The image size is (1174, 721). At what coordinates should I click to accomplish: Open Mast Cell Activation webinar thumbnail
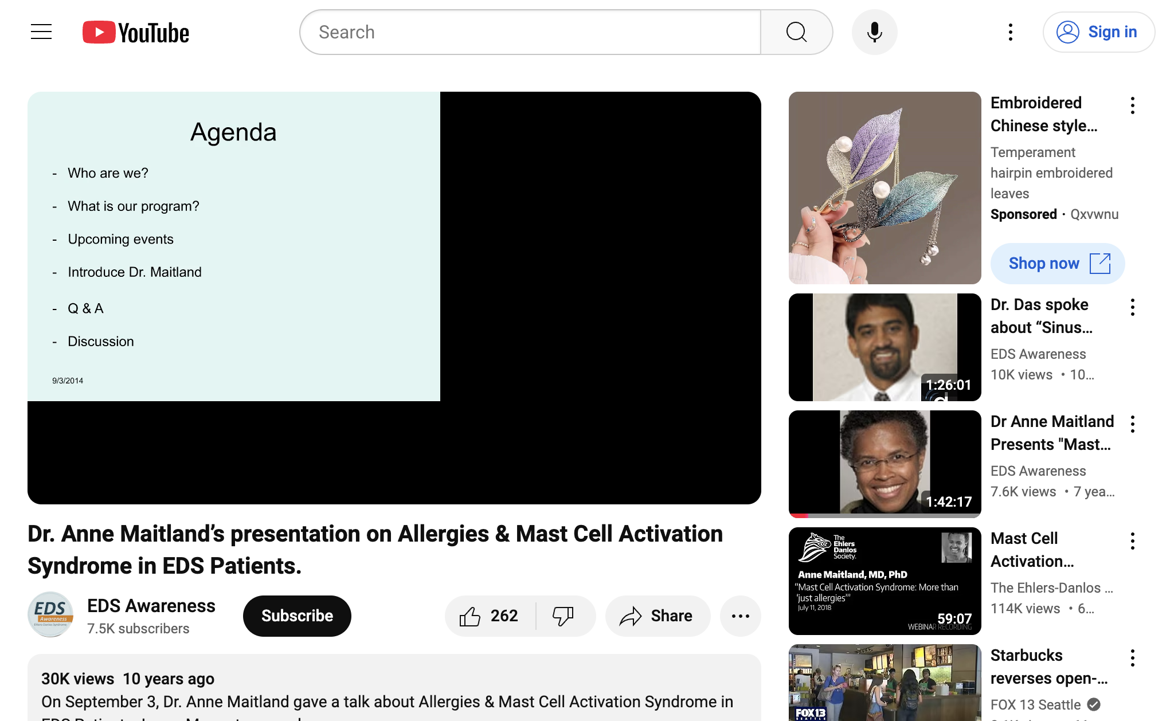[x=885, y=581]
